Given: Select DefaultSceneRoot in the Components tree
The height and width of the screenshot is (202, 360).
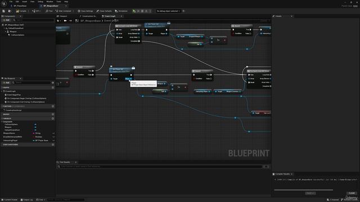Looking at the screenshot, I should pos(16,28).
